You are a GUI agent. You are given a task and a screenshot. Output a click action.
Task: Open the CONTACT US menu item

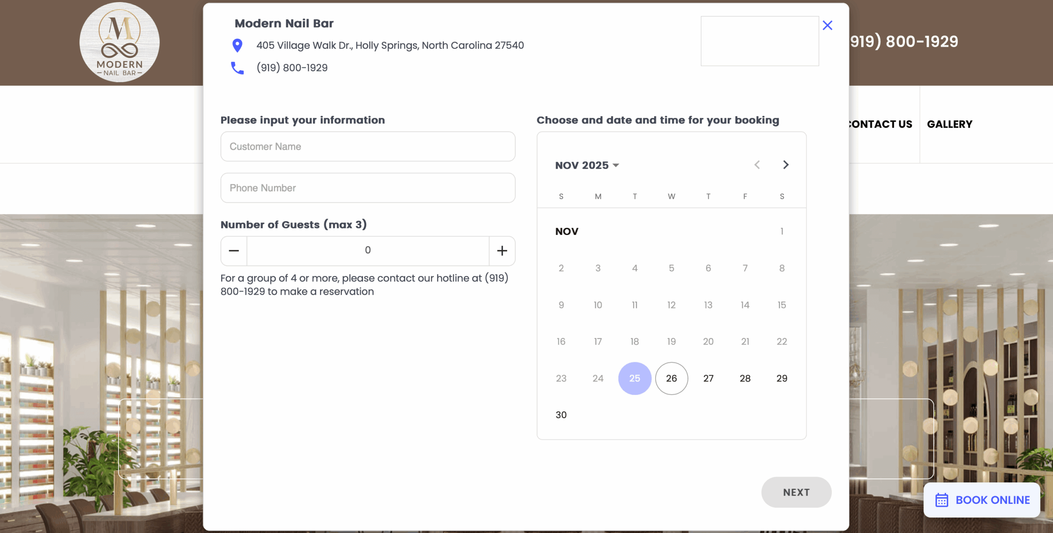[x=881, y=124]
